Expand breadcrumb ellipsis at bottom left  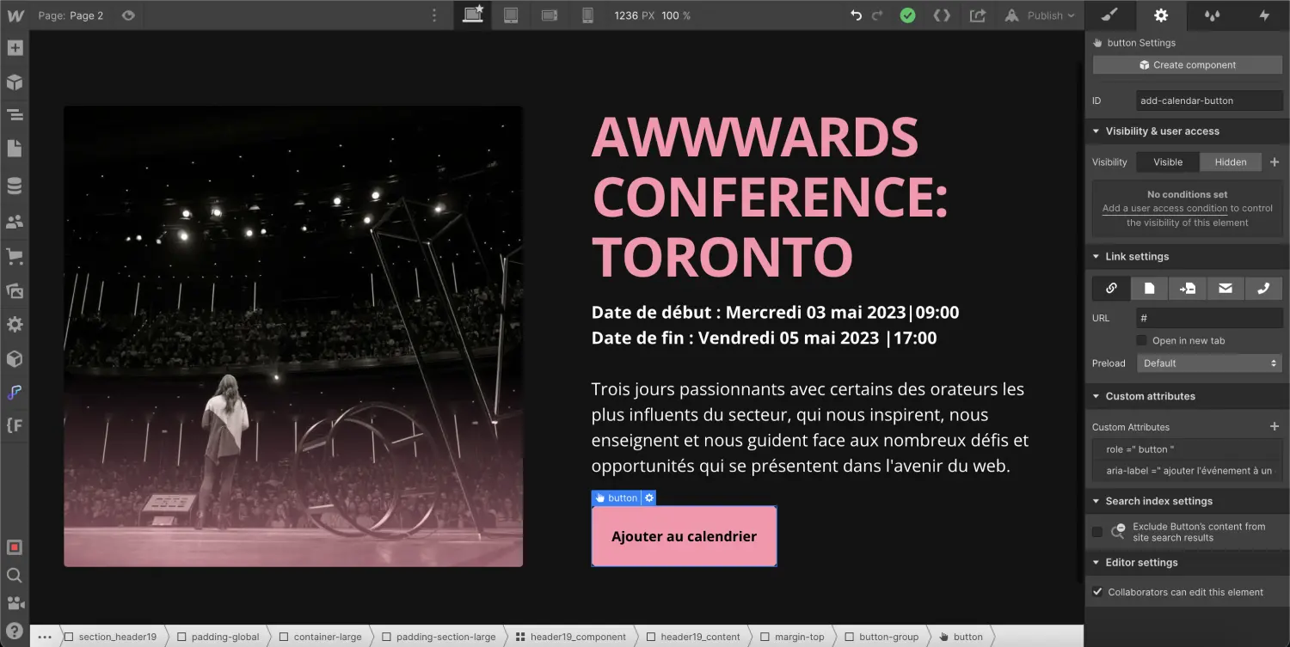(x=45, y=637)
